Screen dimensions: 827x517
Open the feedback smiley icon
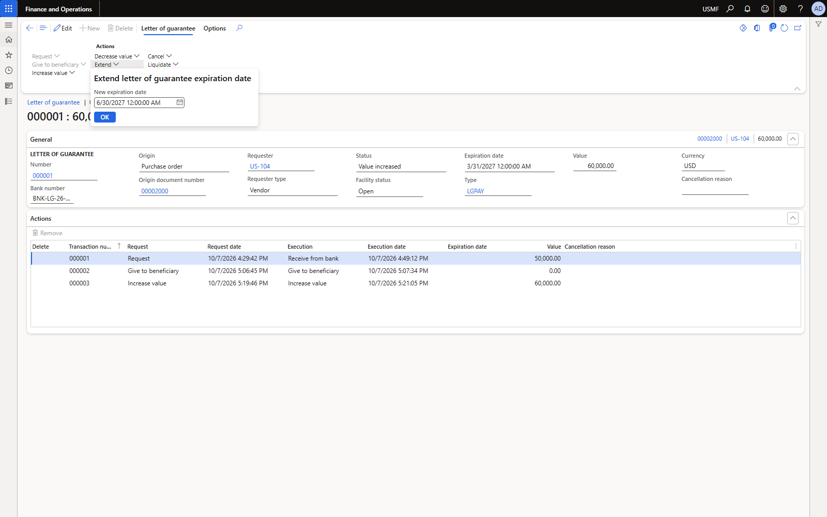[x=765, y=9]
